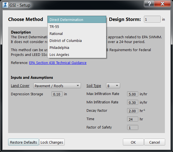Select Direct Determination in the method list

[77, 20]
